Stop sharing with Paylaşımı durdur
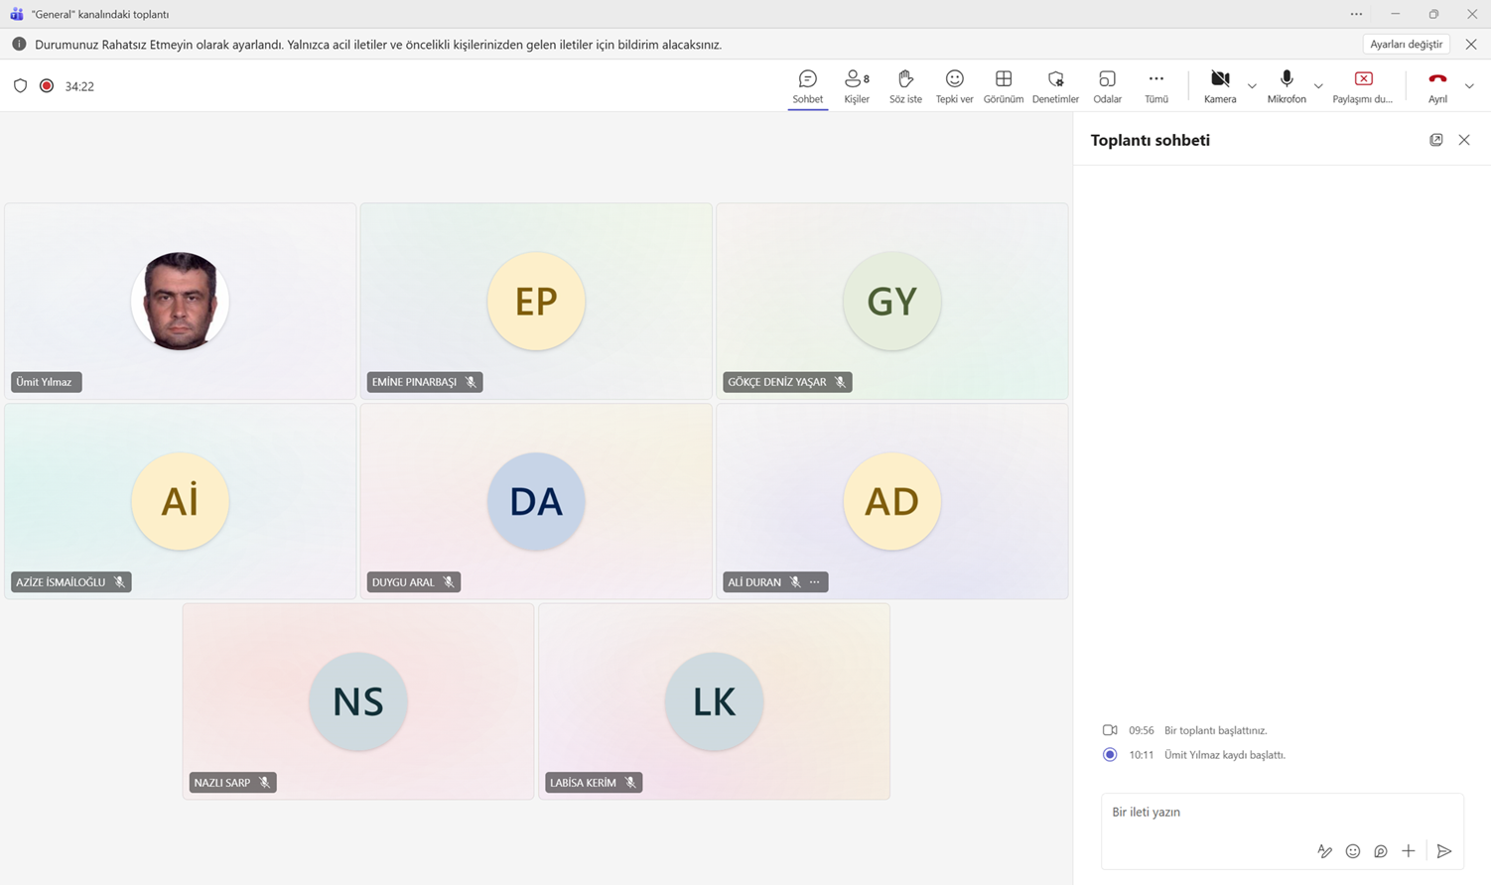Screen dimensions: 1491x885 1363,86
